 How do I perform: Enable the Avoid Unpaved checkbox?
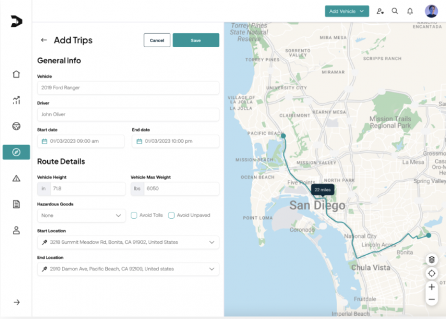coord(172,216)
